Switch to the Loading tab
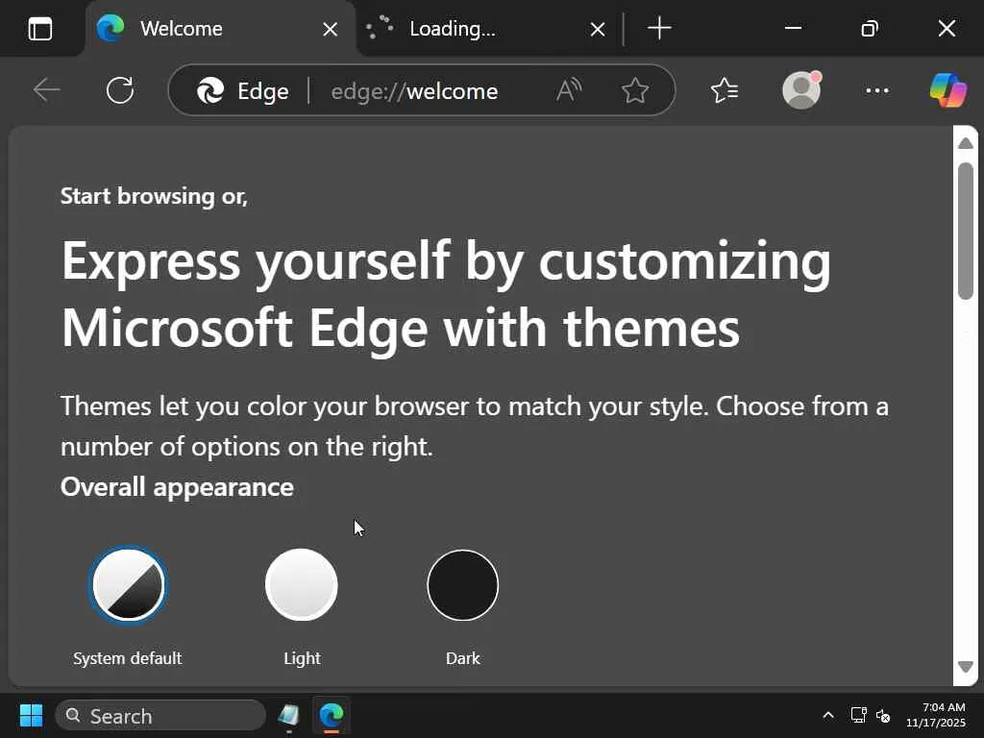Screen dimensions: 984x738 click(x=471, y=29)
